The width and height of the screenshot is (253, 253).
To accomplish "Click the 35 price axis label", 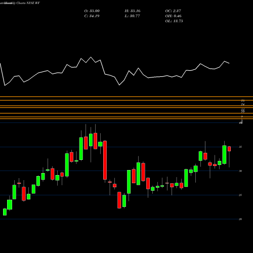I will (x=240, y=147).
